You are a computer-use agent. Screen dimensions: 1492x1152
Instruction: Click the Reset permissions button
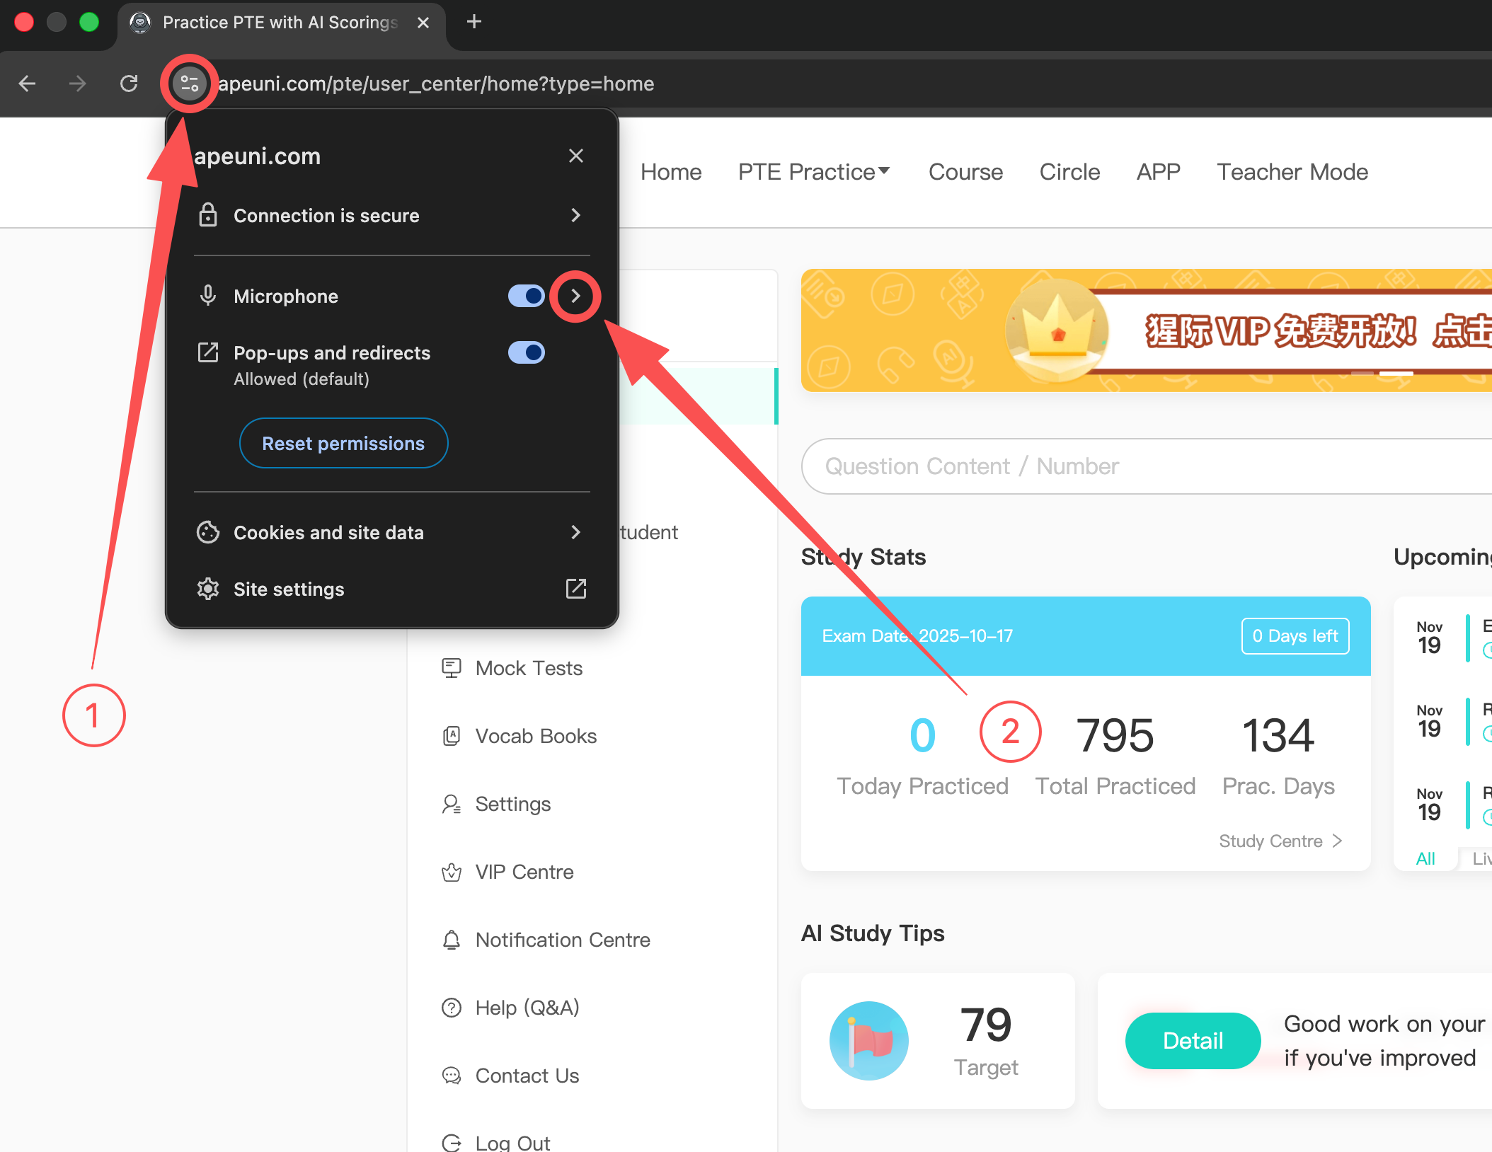coord(343,443)
